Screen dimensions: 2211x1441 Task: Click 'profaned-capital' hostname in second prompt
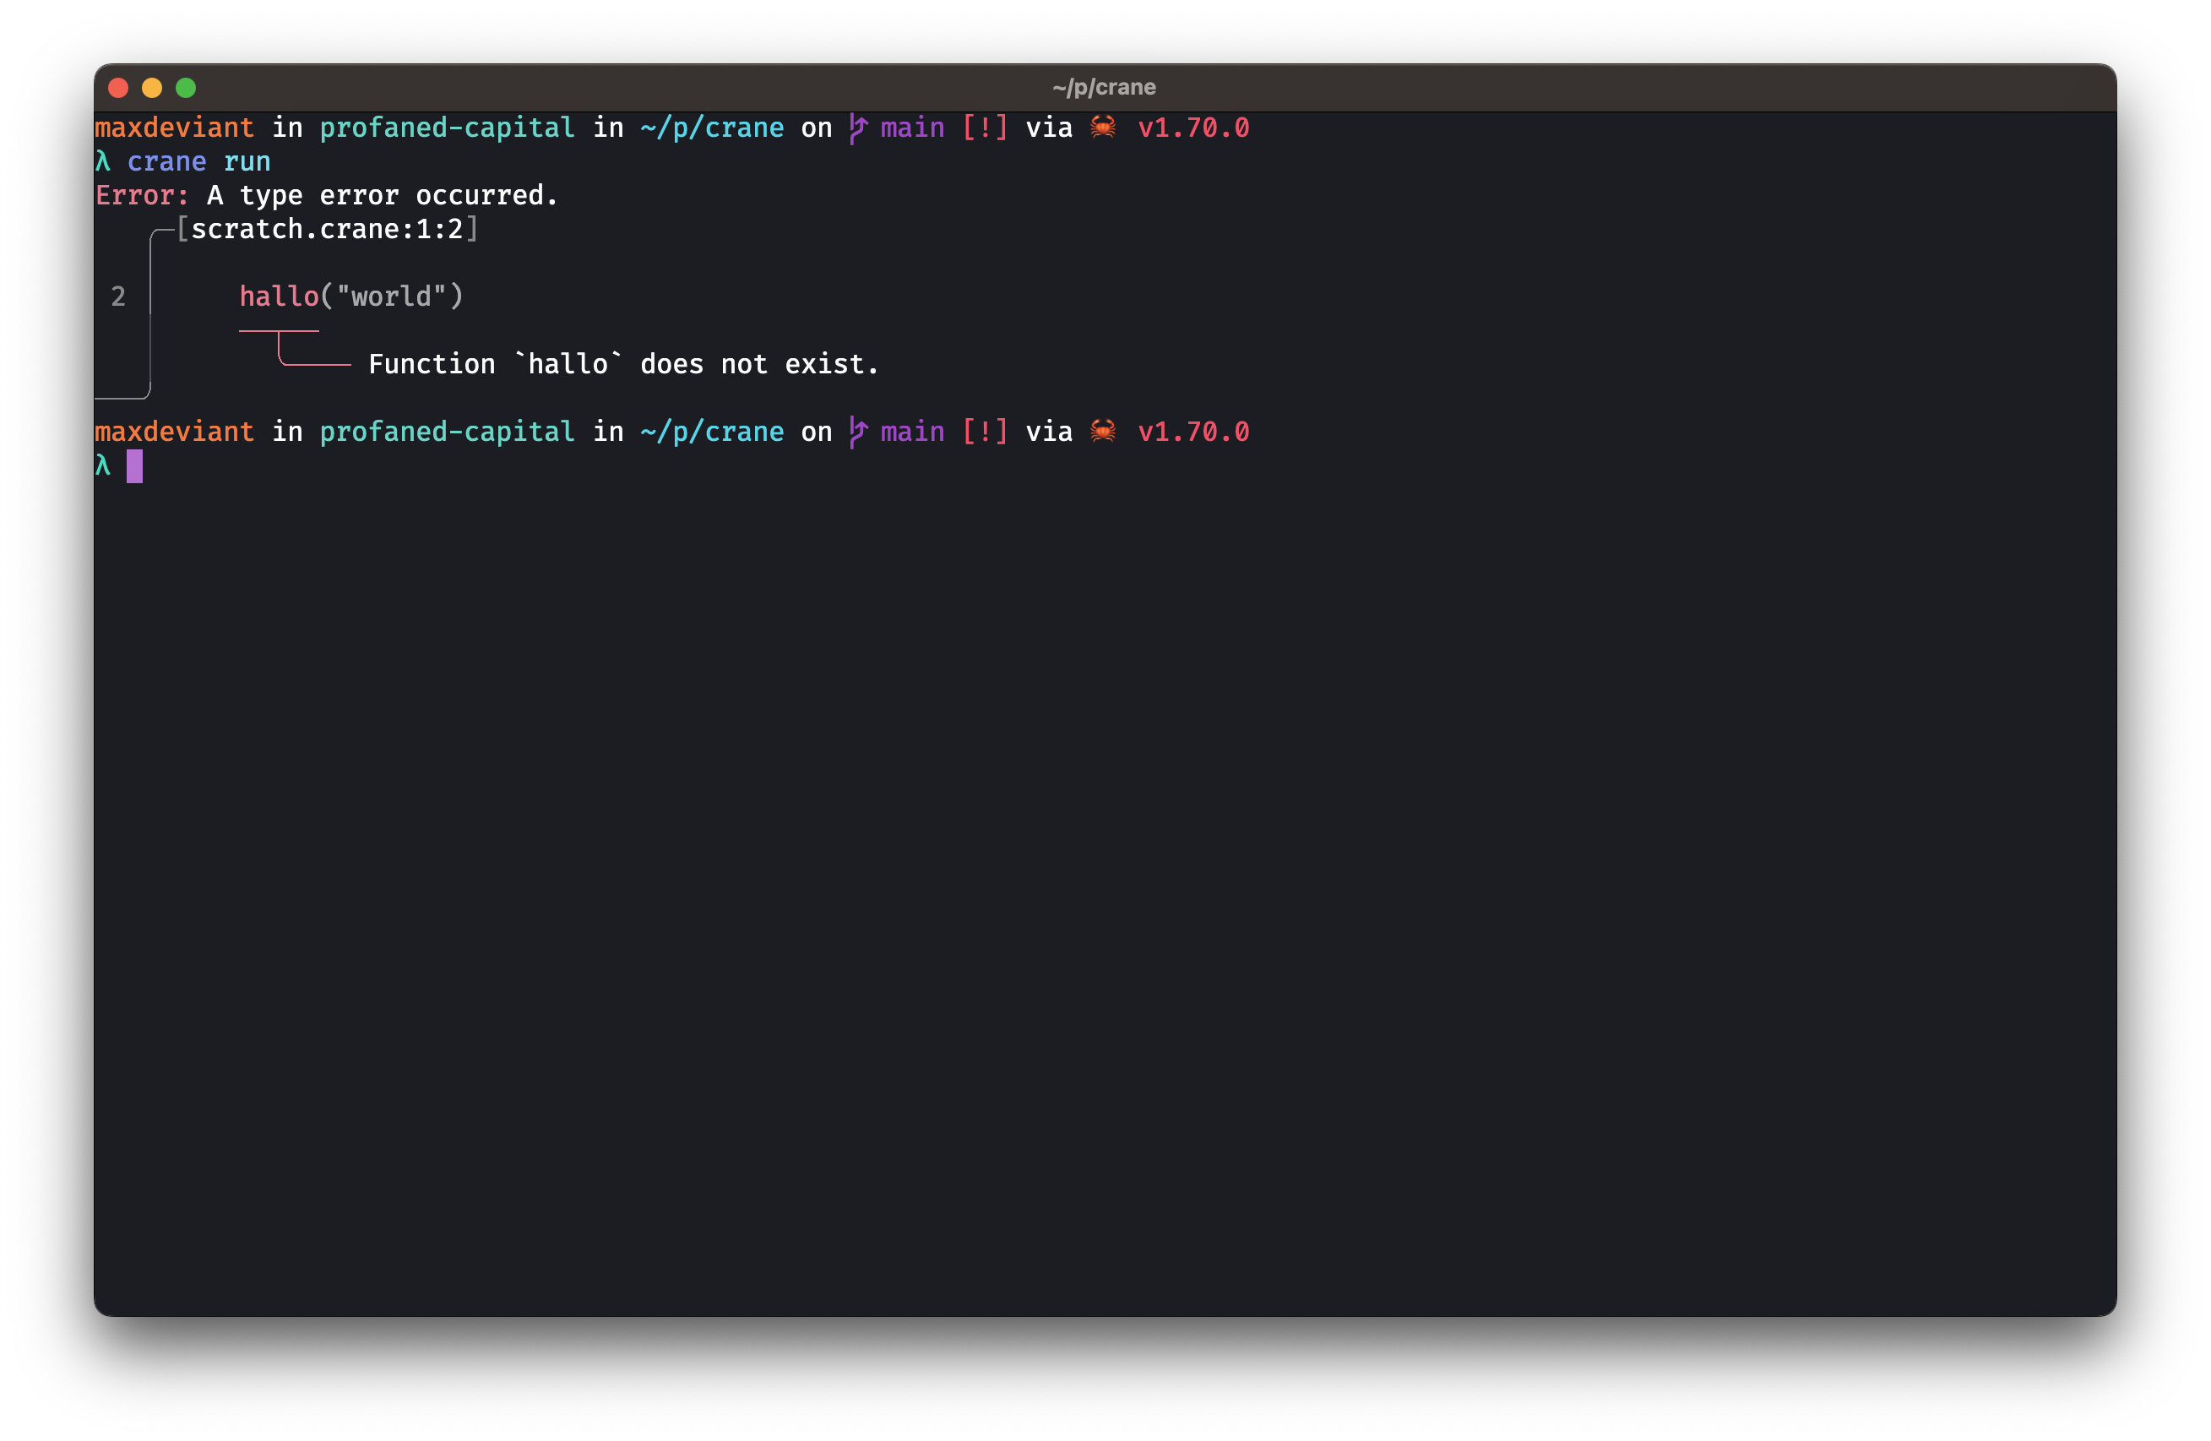[x=447, y=431]
